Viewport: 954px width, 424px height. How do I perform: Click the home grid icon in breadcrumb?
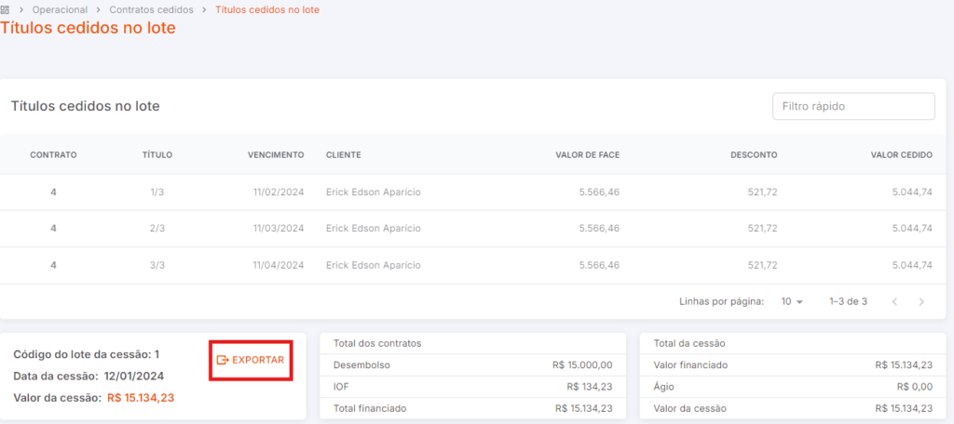tap(5, 9)
